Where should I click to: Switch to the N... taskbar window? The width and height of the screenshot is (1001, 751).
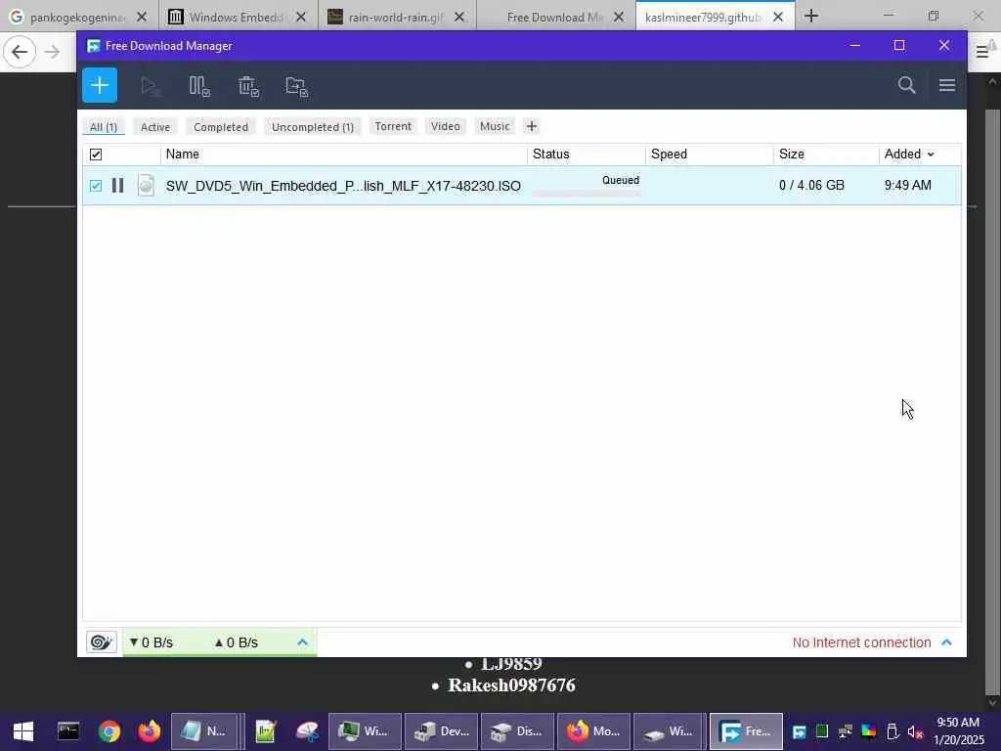[x=204, y=731]
